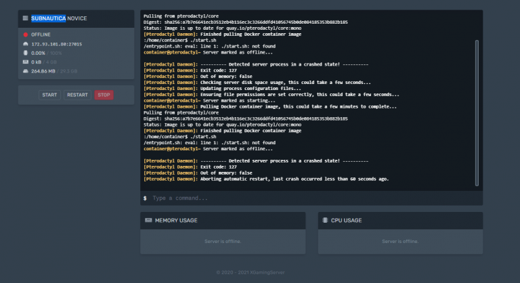Click the network icon next to the IP address
The width and height of the screenshot is (520, 283).
point(26,43)
